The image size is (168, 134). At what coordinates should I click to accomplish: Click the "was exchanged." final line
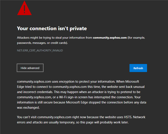(x=28, y=107)
